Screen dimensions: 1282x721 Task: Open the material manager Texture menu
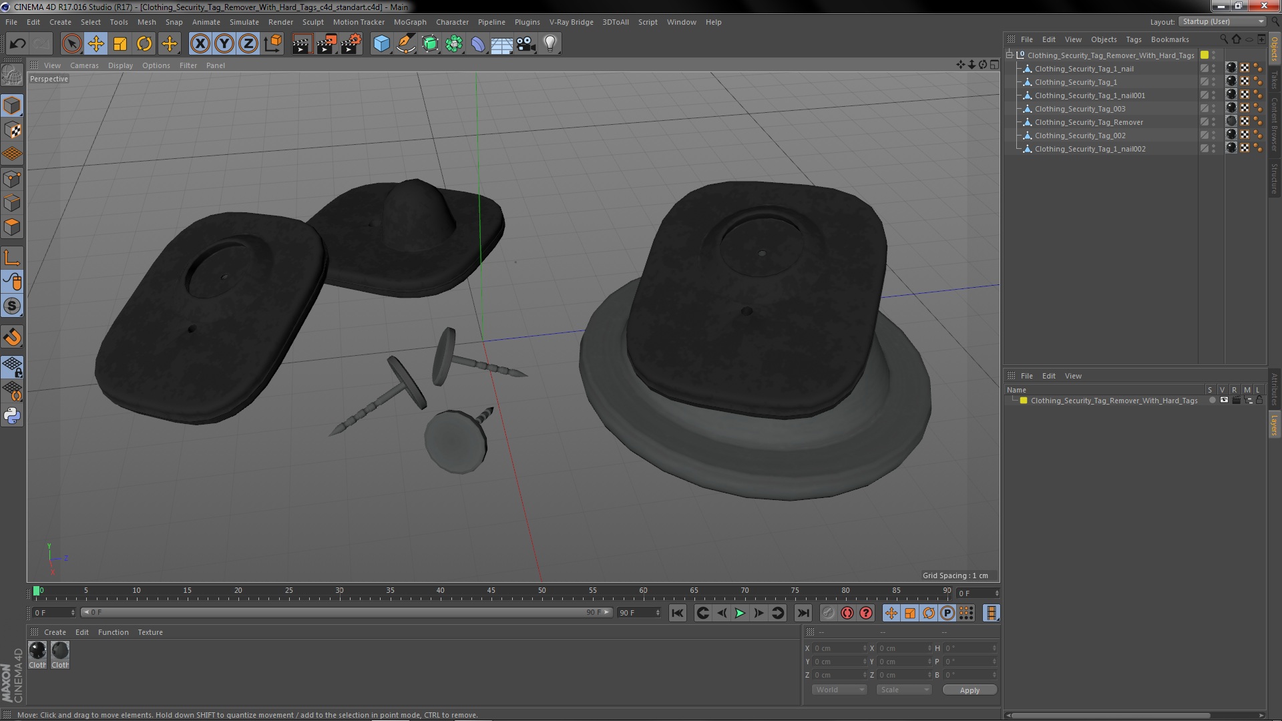click(150, 632)
